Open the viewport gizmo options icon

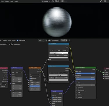pyautogui.click(x=101, y=1)
